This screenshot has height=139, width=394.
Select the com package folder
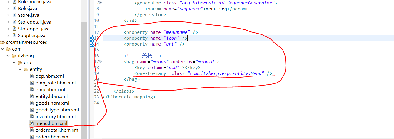click(x=17, y=49)
